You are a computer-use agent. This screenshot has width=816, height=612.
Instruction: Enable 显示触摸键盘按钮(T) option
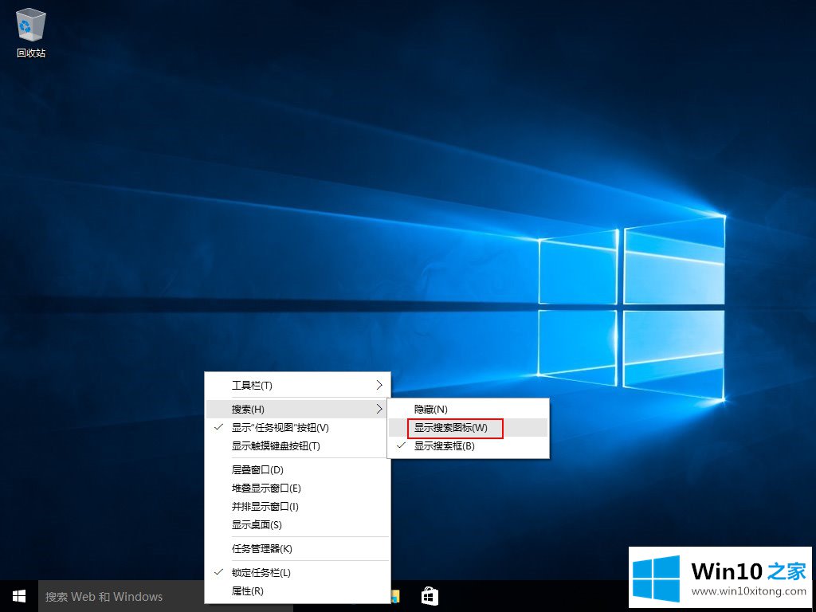(x=298, y=446)
